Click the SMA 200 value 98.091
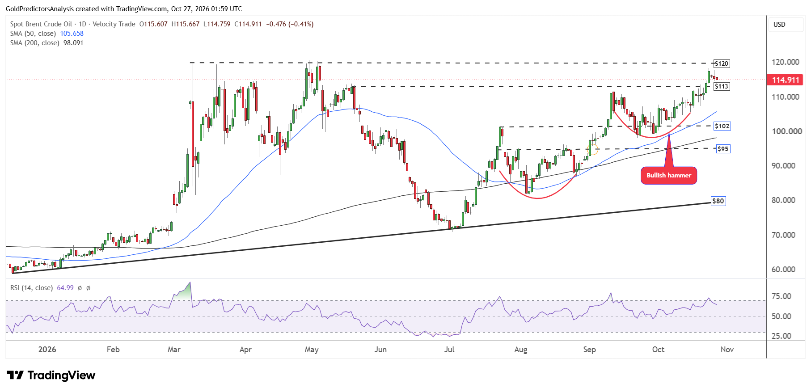Image resolution: width=811 pixels, height=392 pixels. coord(73,43)
